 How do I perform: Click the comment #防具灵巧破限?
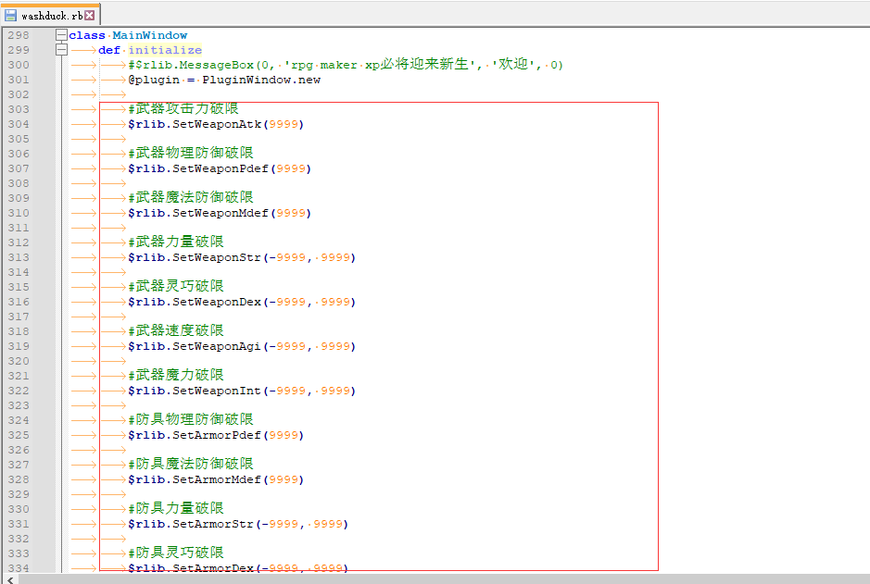tap(176, 553)
